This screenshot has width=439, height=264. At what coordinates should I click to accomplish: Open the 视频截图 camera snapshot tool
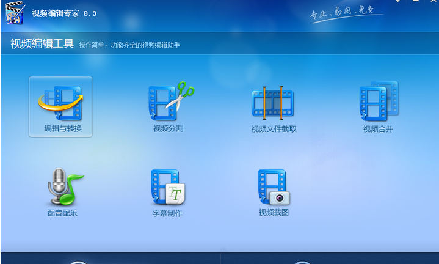pyautogui.click(x=274, y=193)
